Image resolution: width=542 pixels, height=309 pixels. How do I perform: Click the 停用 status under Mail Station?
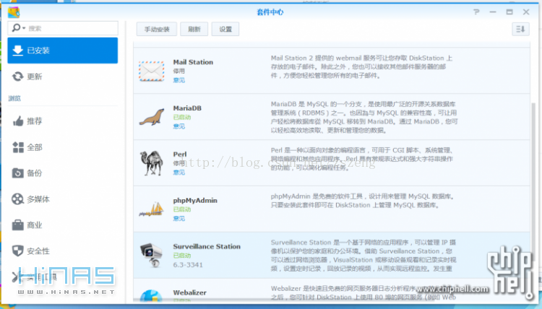(x=178, y=71)
